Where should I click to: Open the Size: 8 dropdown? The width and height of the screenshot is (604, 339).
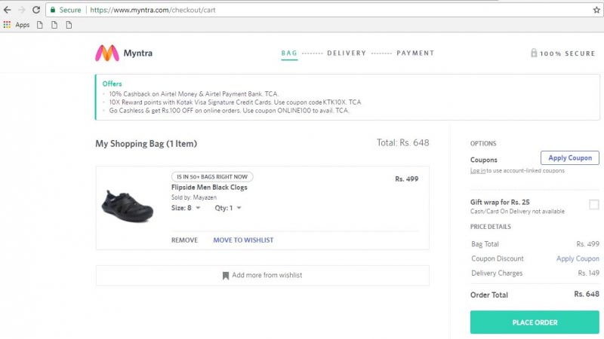point(186,208)
